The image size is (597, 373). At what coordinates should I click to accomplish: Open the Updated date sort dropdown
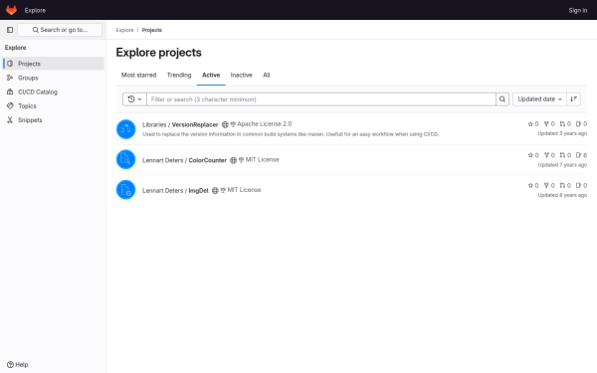539,99
